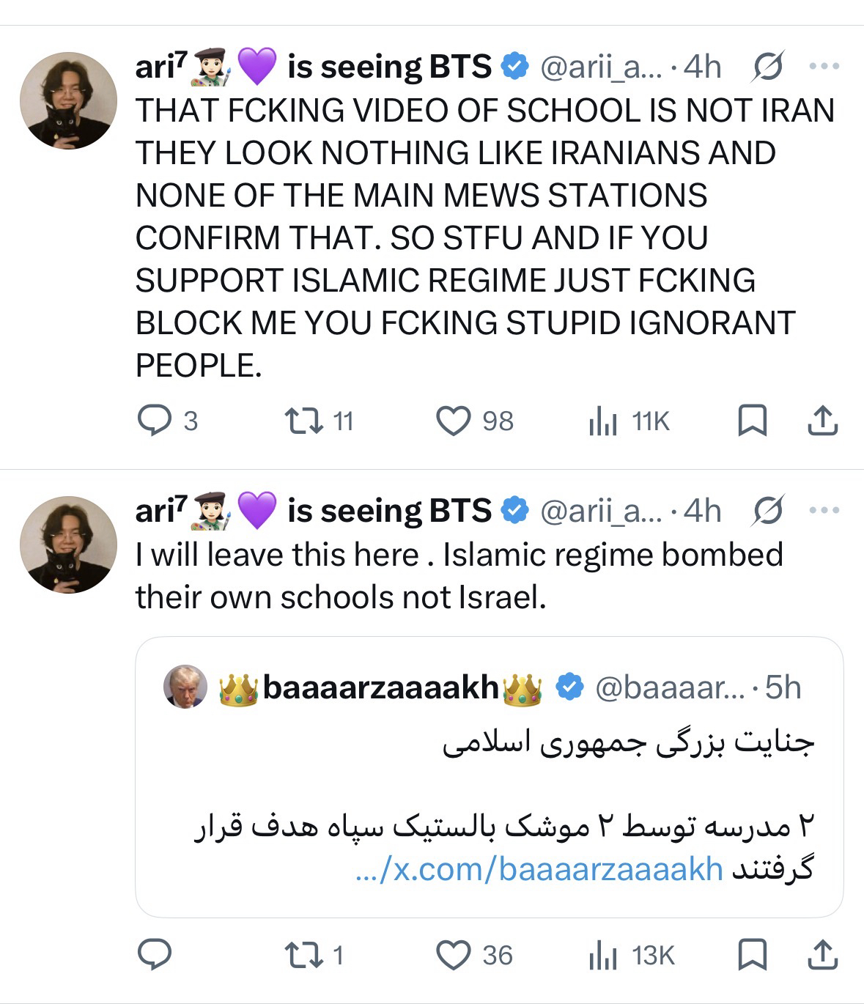Reply to the 'I will leave this here' tweet

tap(154, 954)
